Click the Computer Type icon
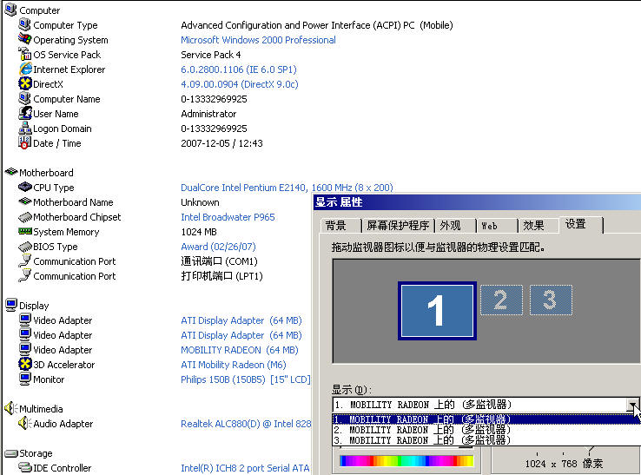Image resolution: width=641 pixels, height=475 pixels. tap(25, 24)
